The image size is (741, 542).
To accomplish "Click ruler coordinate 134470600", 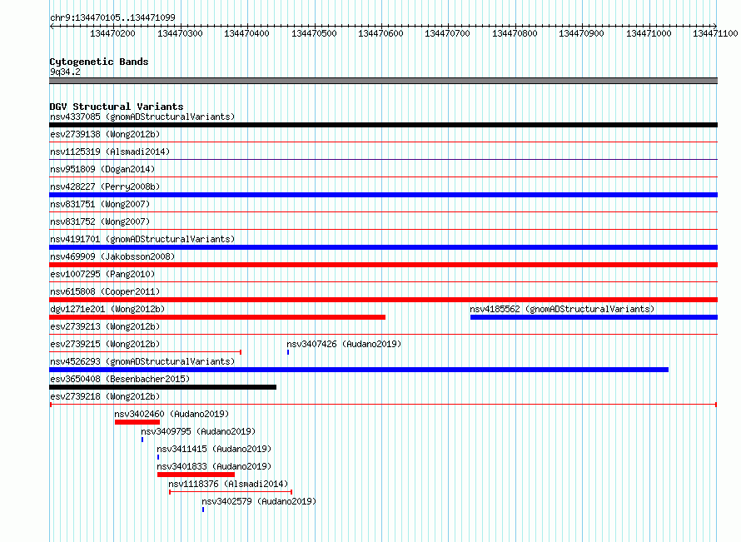I will 380,33.
